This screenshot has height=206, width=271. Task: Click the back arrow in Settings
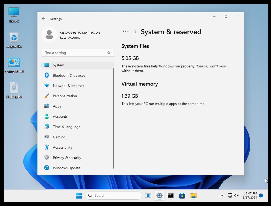pyautogui.click(x=44, y=19)
